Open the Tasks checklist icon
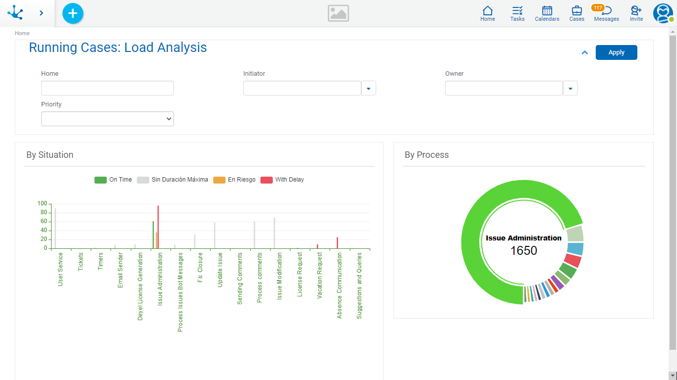 pyautogui.click(x=517, y=13)
